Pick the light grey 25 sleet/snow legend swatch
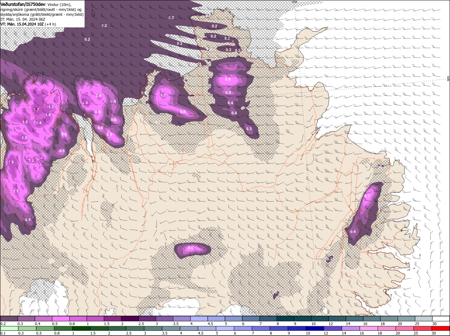 (424, 318)
